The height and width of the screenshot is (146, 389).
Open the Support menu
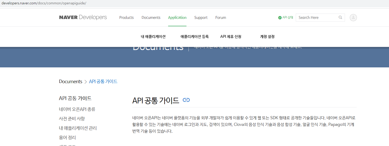point(201,18)
